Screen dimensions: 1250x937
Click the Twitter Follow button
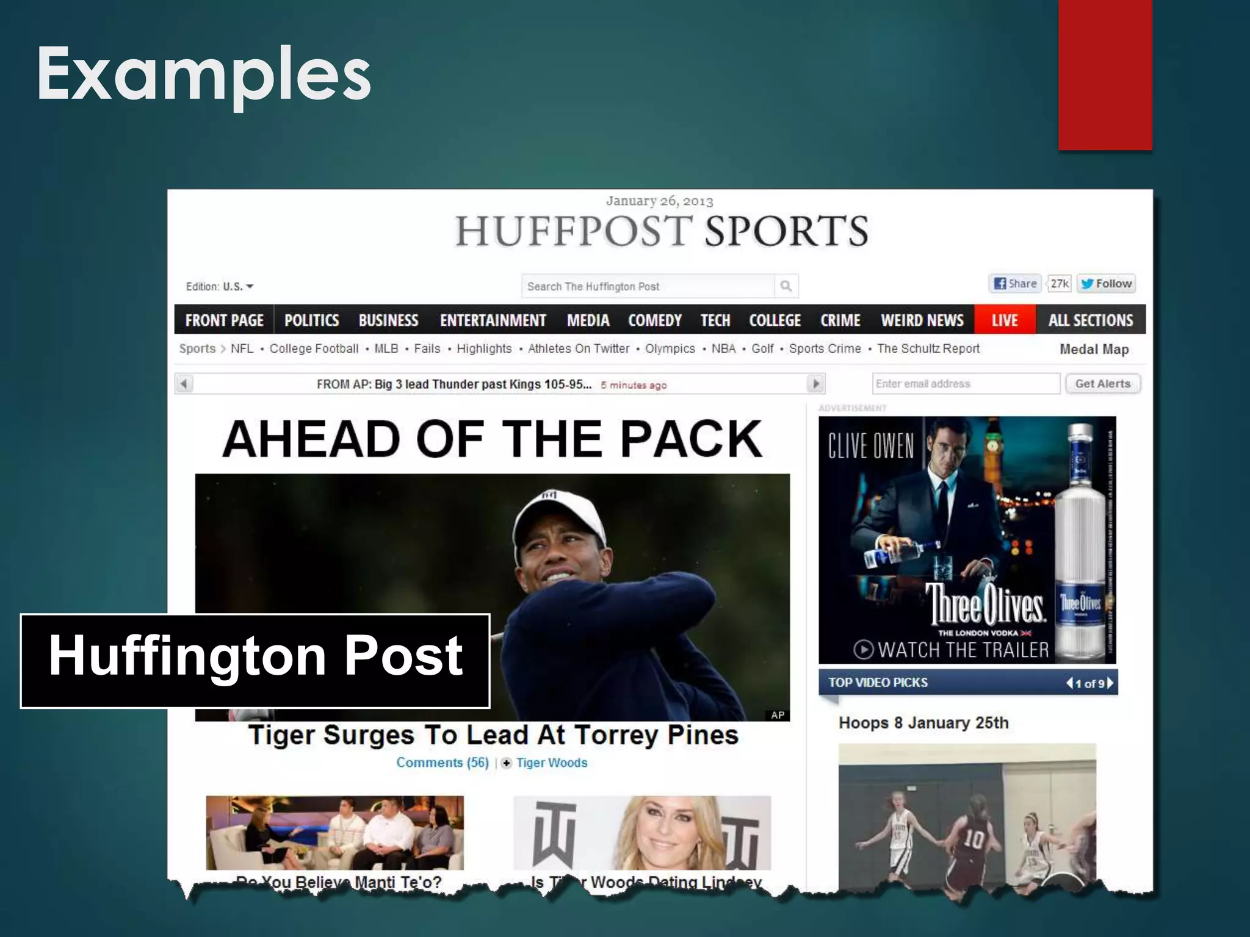[1106, 284]
